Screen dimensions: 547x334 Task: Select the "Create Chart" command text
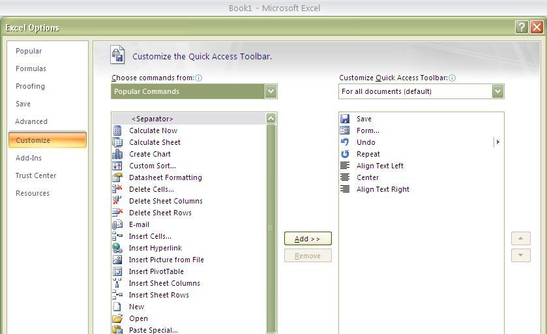click(x=150, y=154)
